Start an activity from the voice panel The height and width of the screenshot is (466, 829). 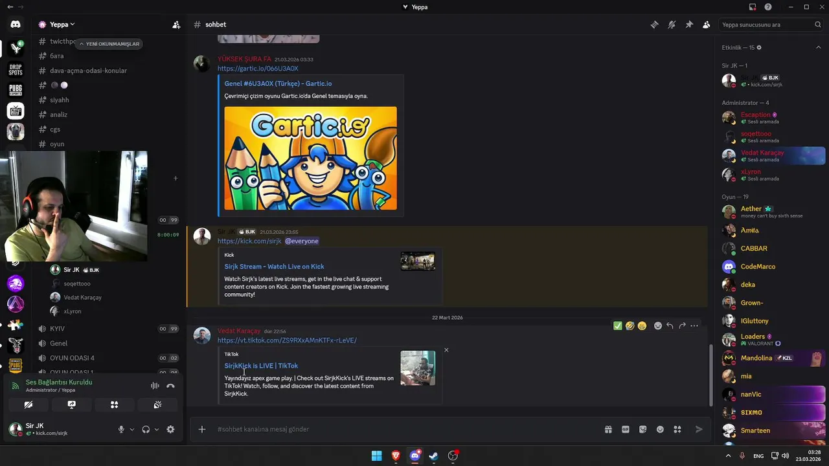[115, 405]
